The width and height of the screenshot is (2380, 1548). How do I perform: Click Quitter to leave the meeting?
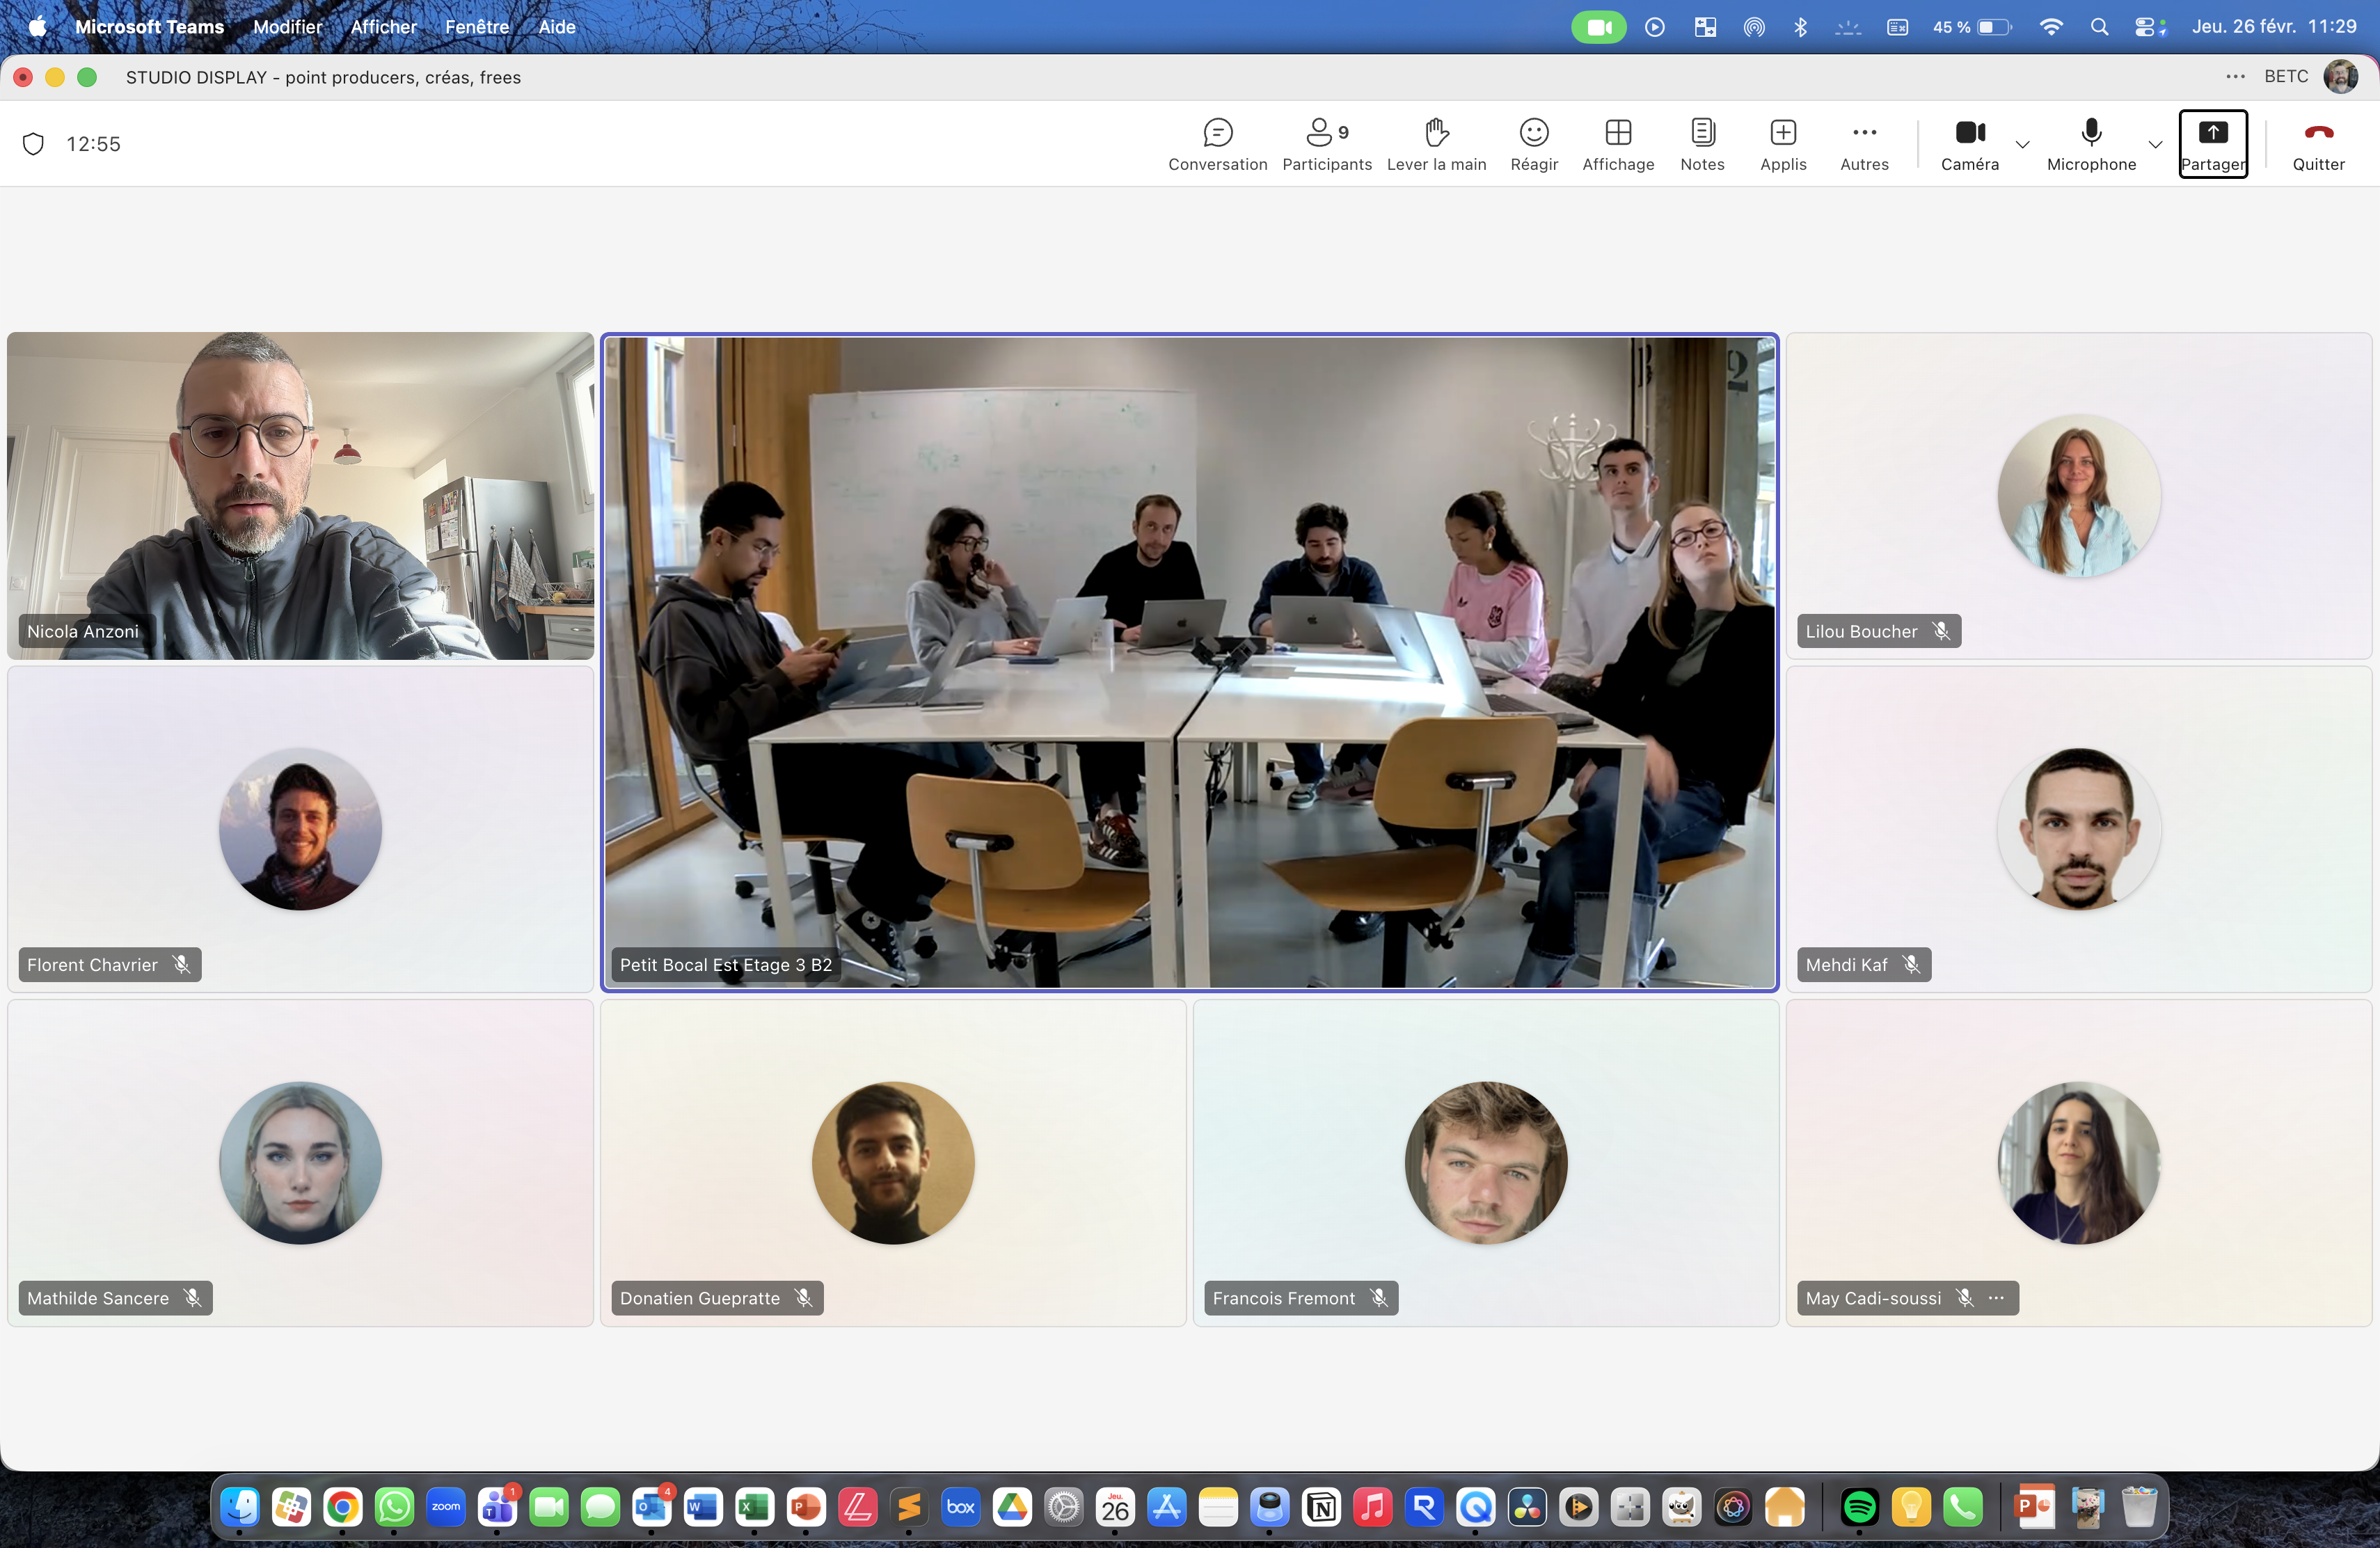pos(2318,144)
